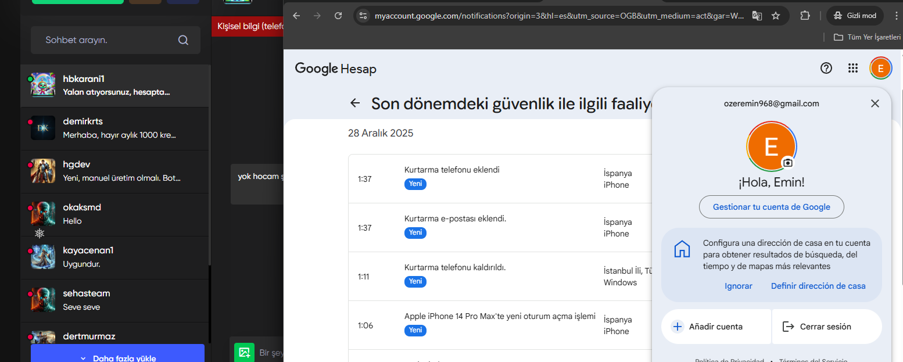Viewport: 903px width, 362px height.
Task: Open chat with hgdev
Action: coord(114,171)
